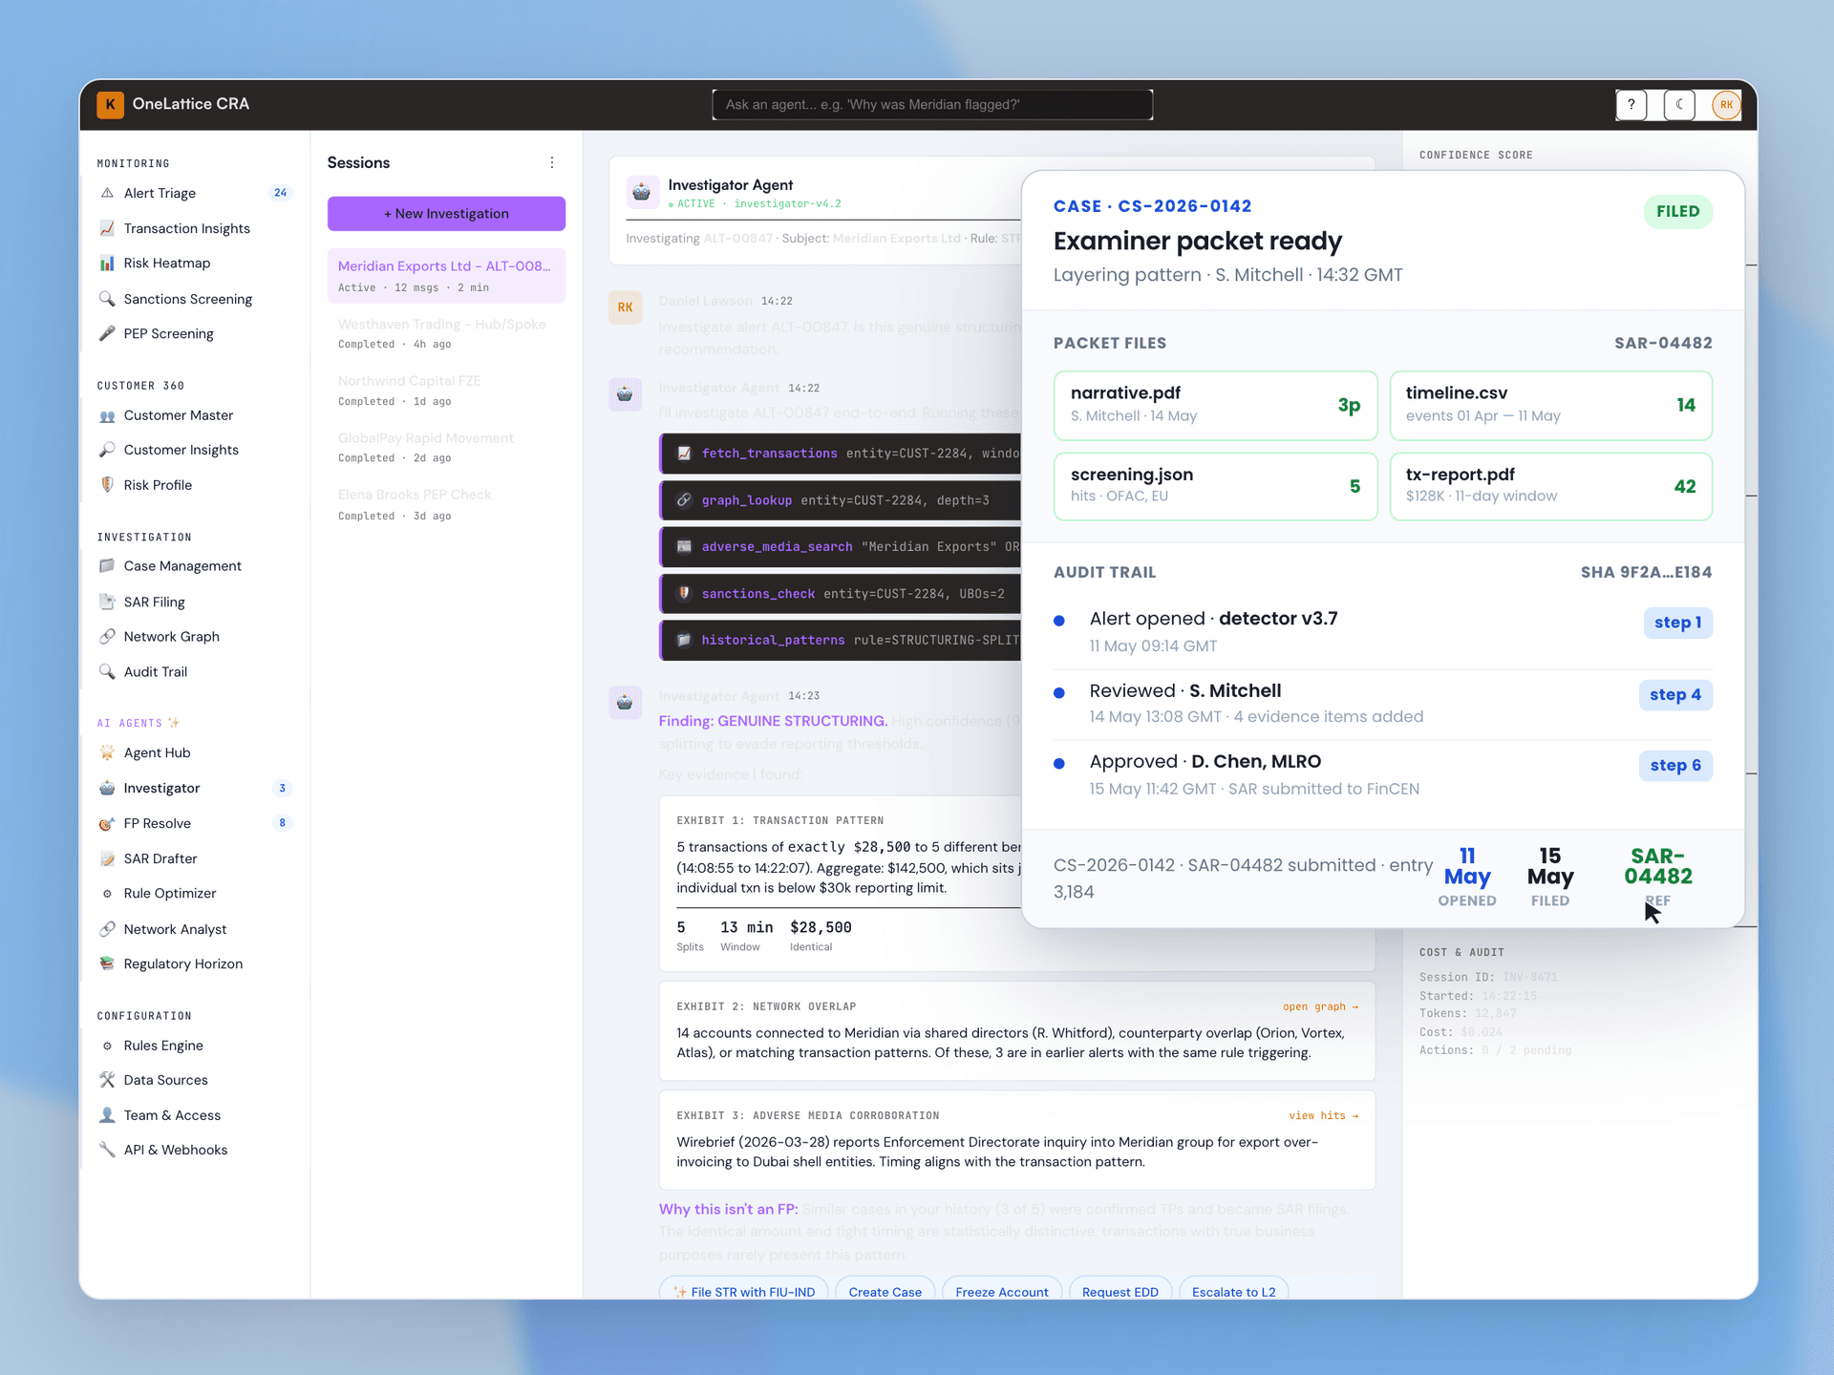Click the view hits link in Exhibit 3

click(x=1323, y=1115)
